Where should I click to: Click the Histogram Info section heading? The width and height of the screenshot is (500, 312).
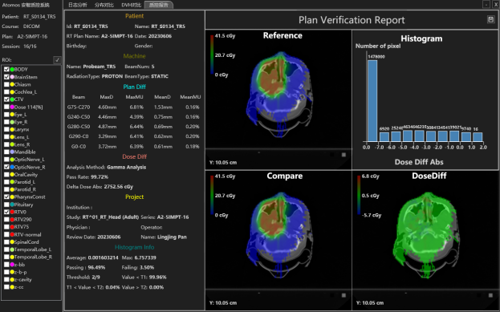tap(134, 247)
